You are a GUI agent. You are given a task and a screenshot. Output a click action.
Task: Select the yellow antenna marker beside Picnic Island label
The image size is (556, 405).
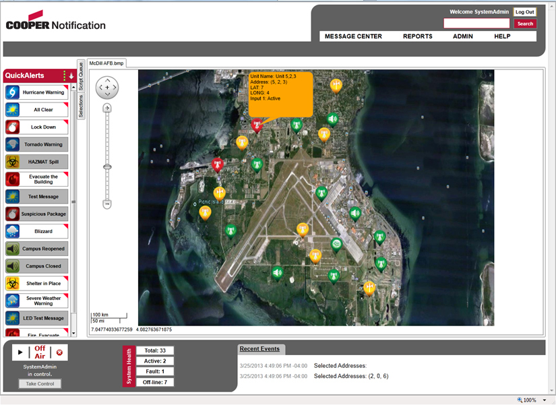pos(220,193)
